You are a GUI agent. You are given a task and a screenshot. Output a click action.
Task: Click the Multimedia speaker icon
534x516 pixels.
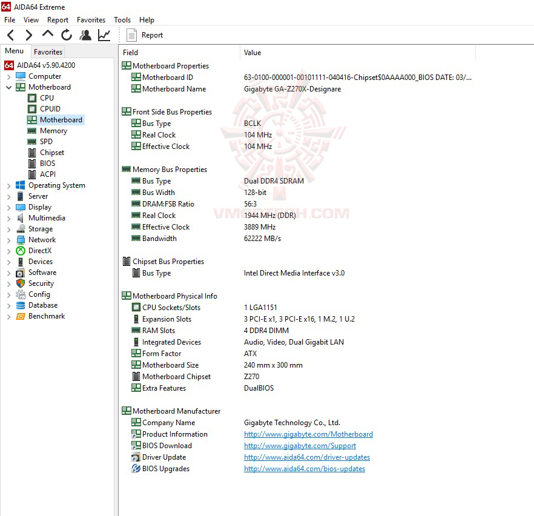pyautogui.click(x=21, y=218)
